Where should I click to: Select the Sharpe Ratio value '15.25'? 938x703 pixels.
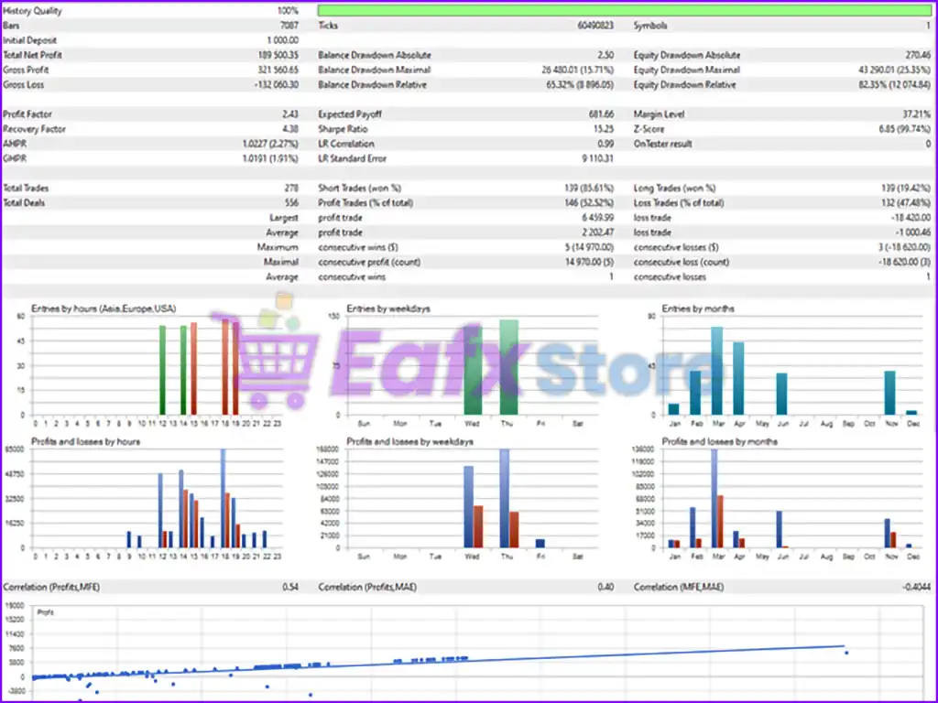(x=604, y=129)
